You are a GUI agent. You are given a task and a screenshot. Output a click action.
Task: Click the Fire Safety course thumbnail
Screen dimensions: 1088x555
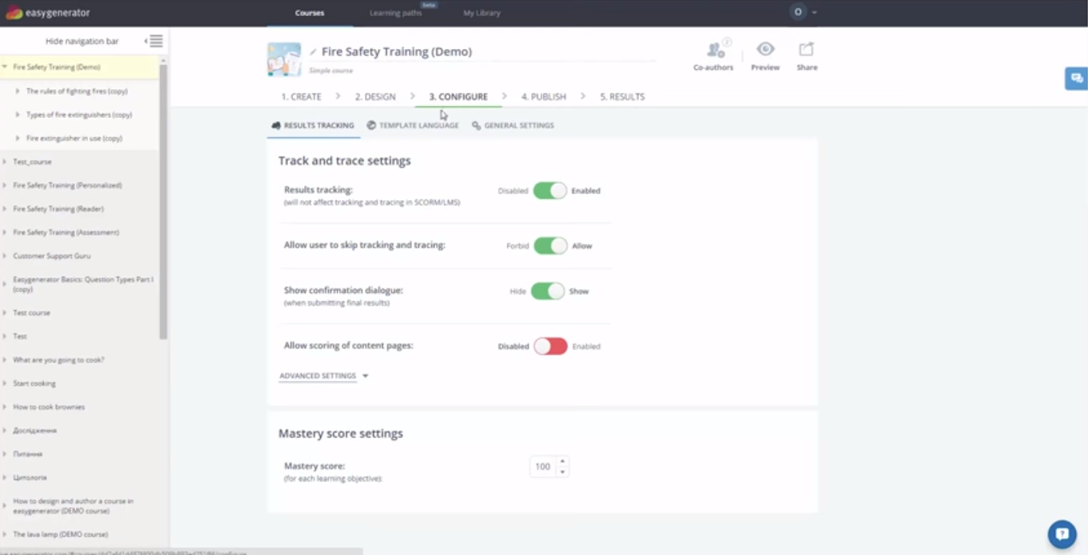(283, 59)
